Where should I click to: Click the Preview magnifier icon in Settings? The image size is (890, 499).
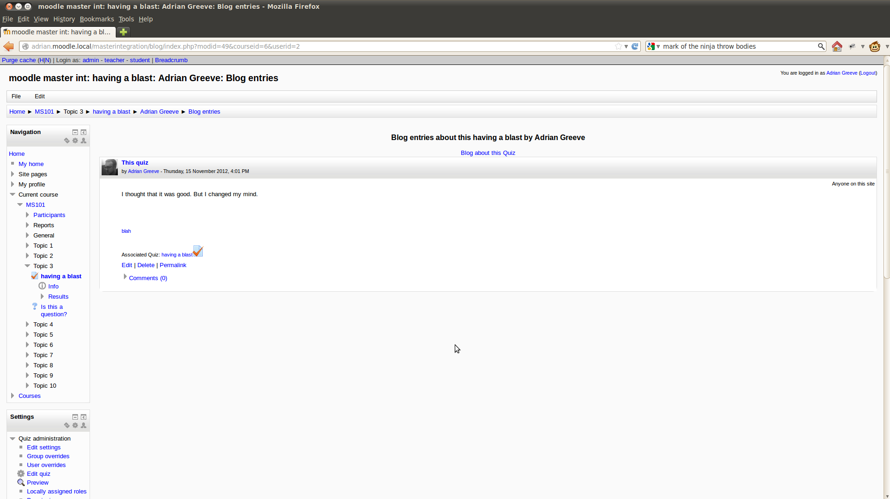(x=21, y=483)
